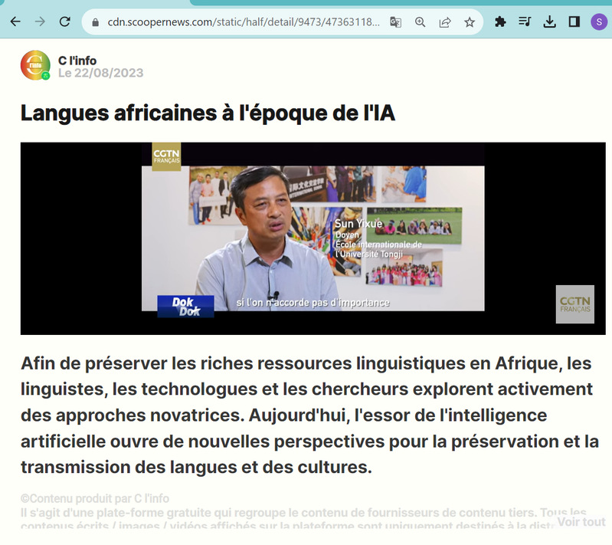Open the media control icon
The height and width of the screenshot is (545, 612).
coord(525,21)
